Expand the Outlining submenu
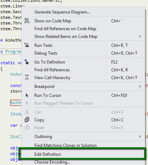Screen dimensions: 148x165 [140, 137]
